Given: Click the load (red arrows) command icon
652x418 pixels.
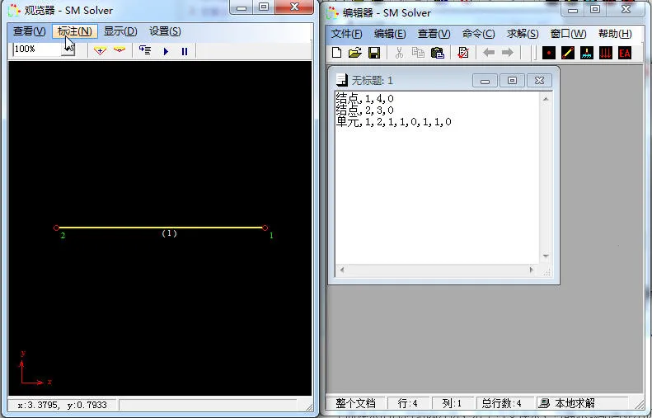Looking at the screenshot, I should pyautogui.click(x=606, y=53).
